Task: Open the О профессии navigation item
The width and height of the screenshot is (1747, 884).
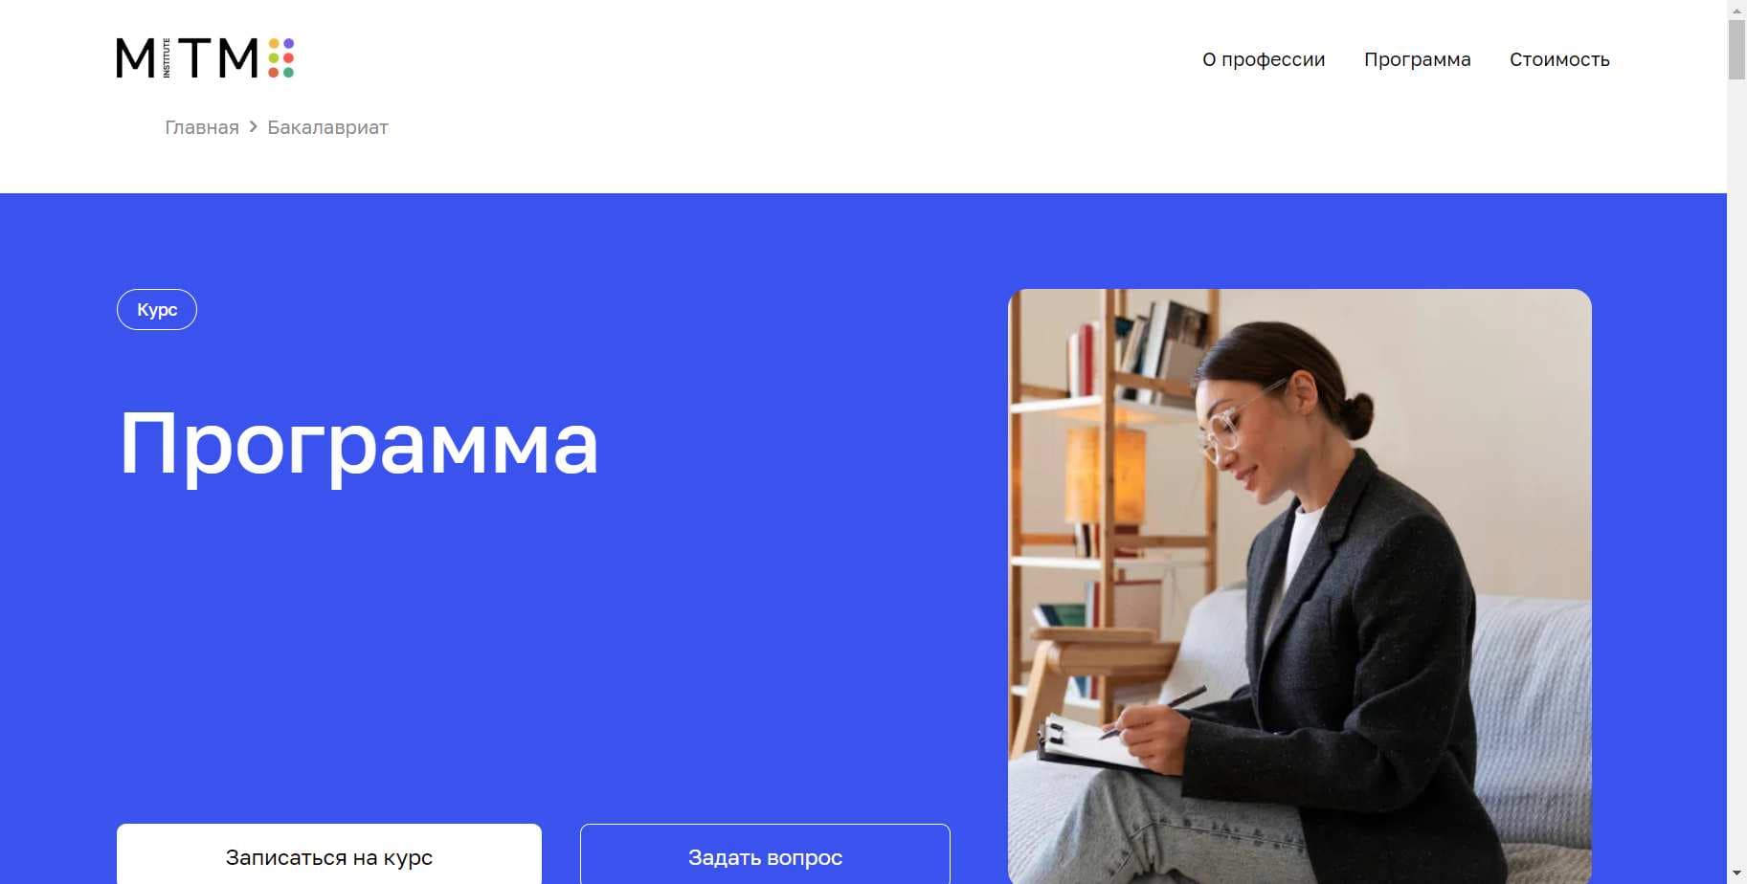Action: (x=1264, y=59)
